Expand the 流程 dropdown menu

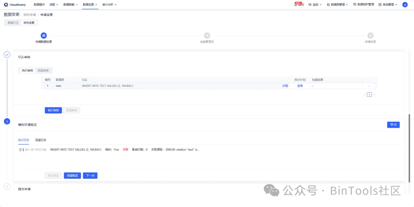click(x=53, y=5)
